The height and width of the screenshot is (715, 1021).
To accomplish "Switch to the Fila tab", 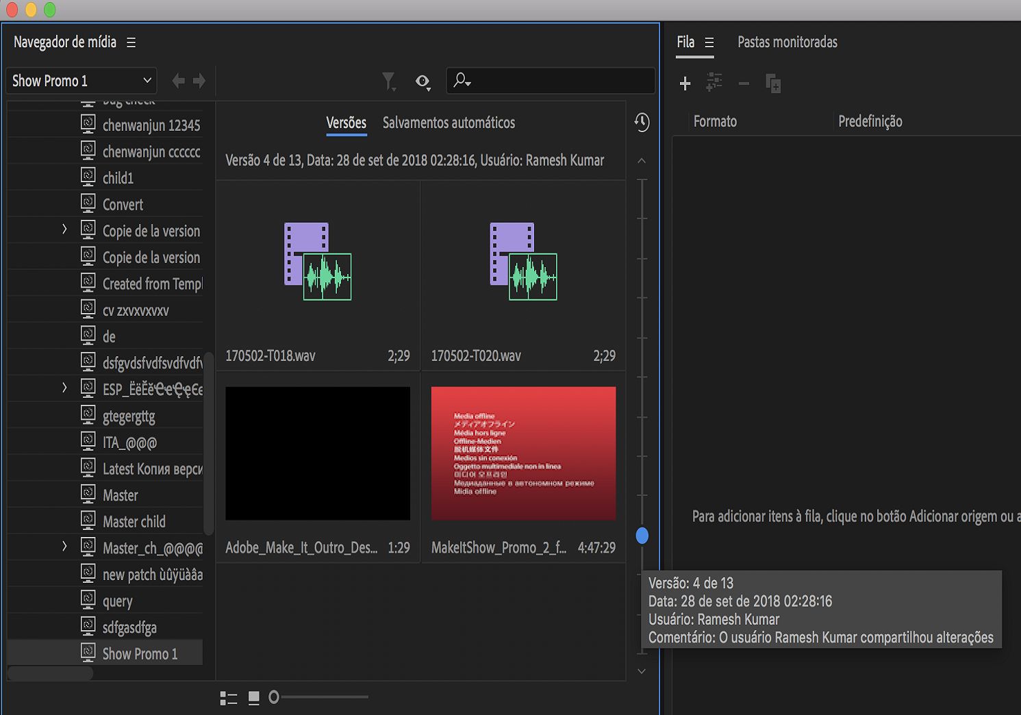I will [685, 42].
